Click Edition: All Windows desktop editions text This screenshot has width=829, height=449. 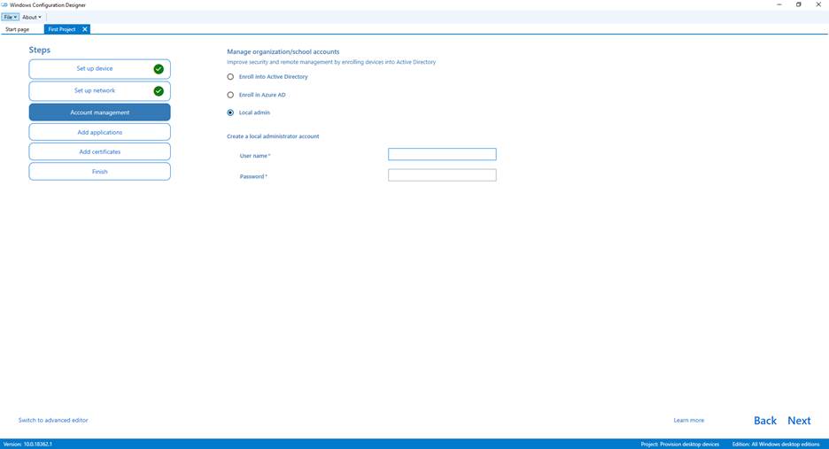(776, 445)
